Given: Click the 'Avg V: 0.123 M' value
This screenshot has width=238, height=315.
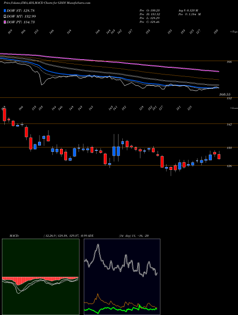Looking at the screenshot, I should 188,10.
